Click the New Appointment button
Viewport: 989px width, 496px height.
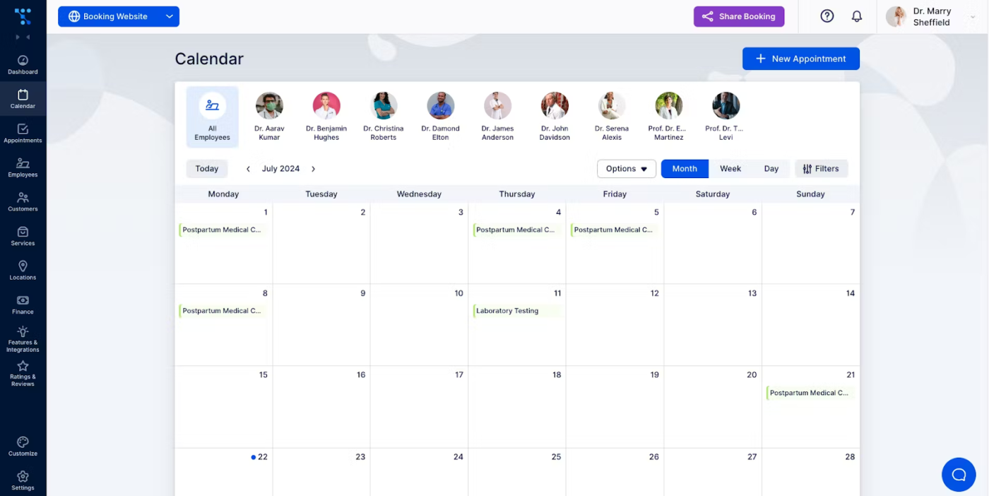pyautogui.click(x=801, y=59)
